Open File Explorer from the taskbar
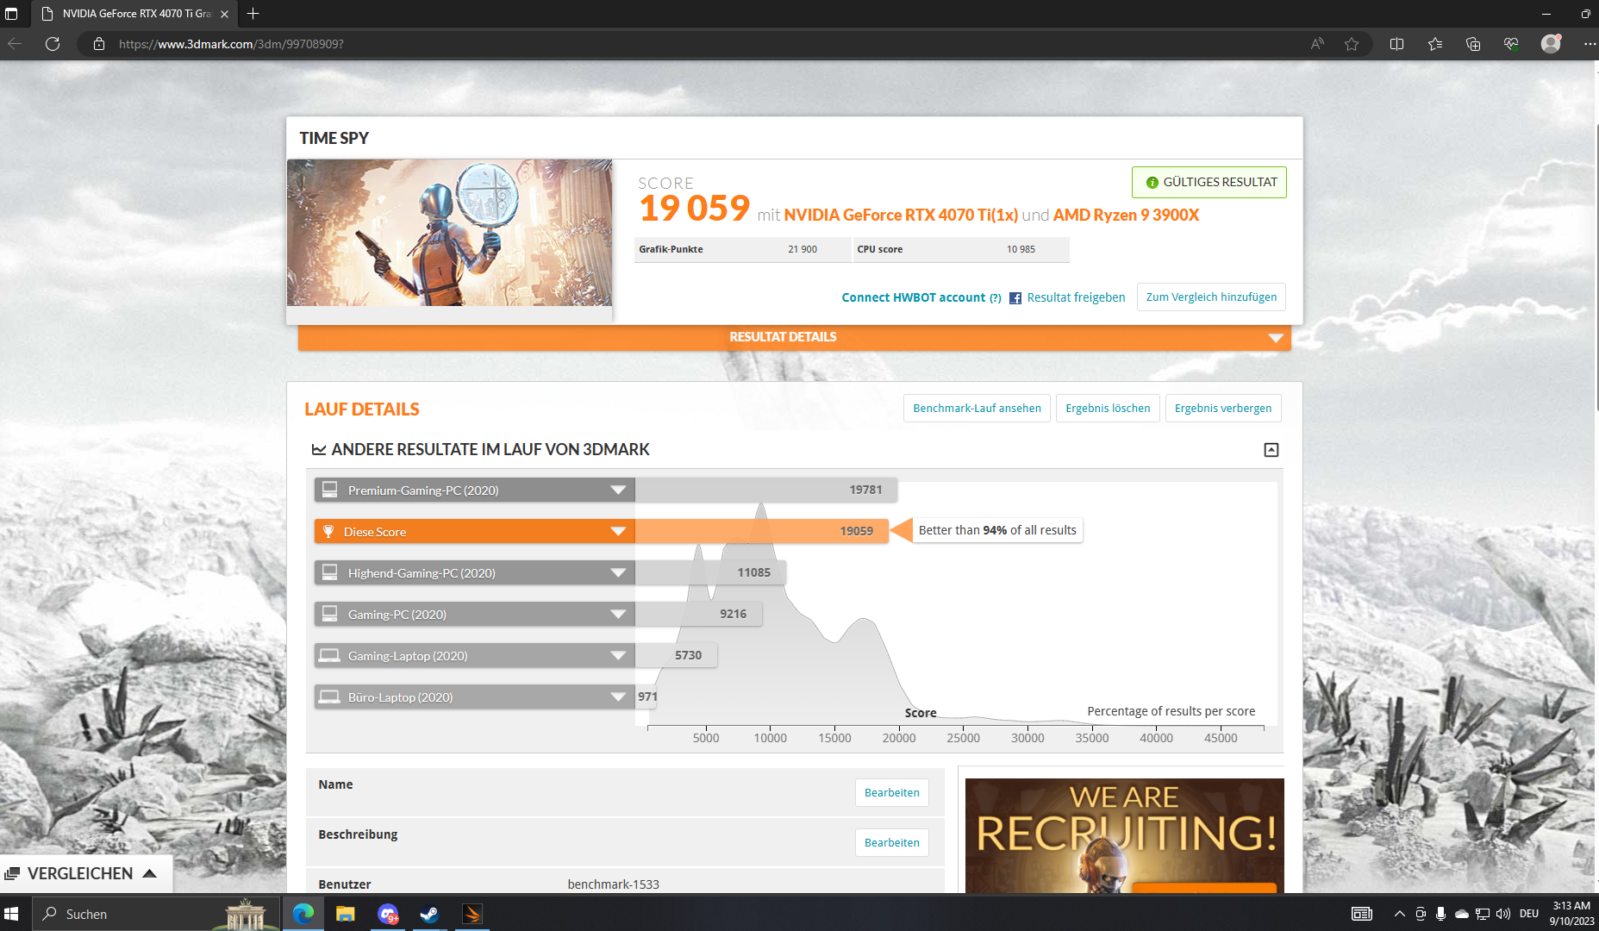Viewport: 1599px width, 931px height. coord(346,914)
